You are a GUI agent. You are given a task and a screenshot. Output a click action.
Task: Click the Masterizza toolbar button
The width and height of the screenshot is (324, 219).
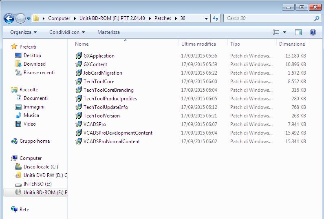(x=108, y=32)
